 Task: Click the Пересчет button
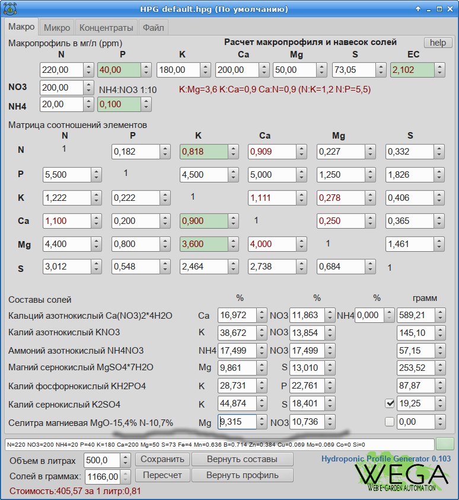point(162,475)
